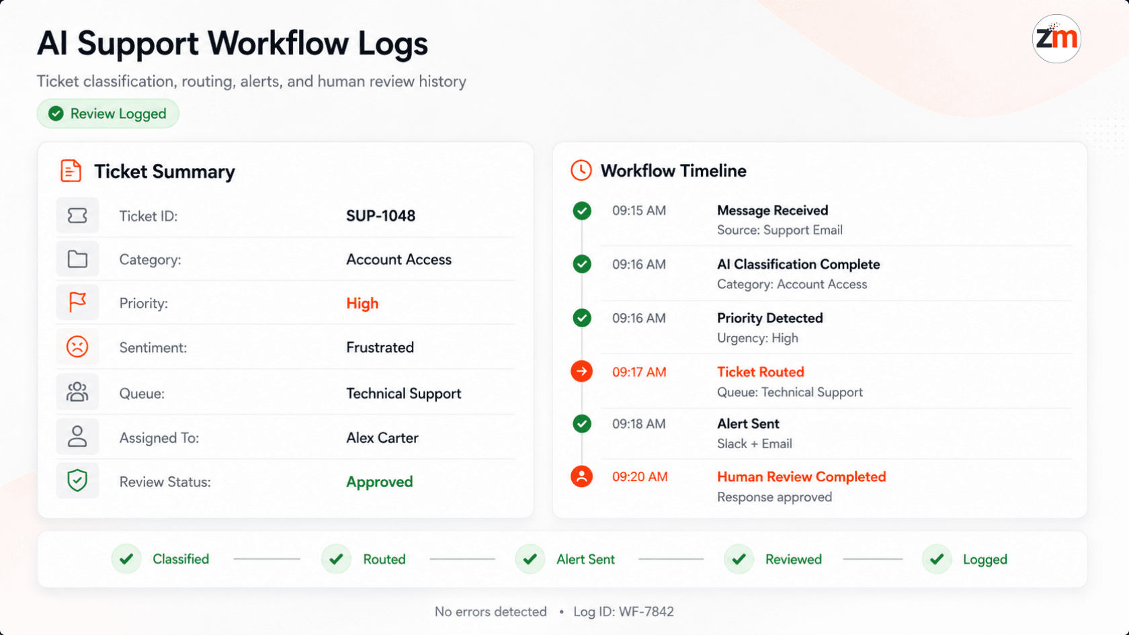This screenshot has width=1129, height=635.
Task: Click the Reviewed step label
Action: [x=793, y=559]
